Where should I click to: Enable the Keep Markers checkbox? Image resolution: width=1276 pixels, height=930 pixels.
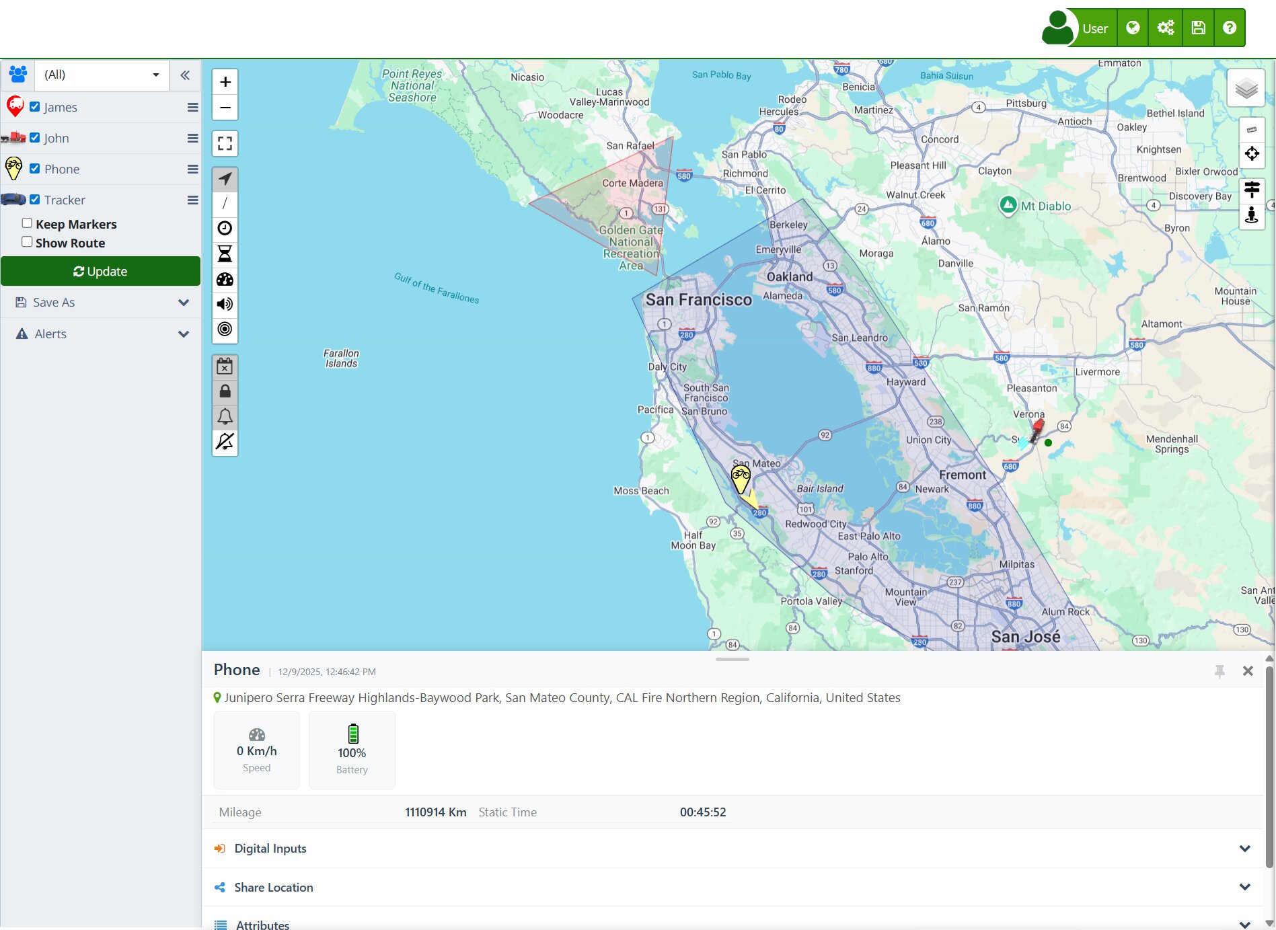27,223
